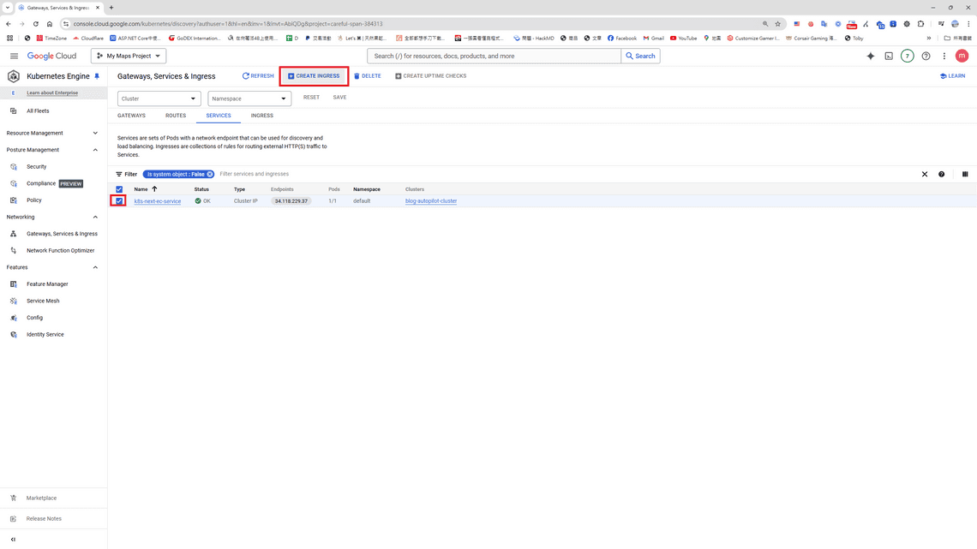Image resolution: width=977 pixels, height=549 pixels.
Task: Open notifications badge showing 7
Action: tap(907, 56)
